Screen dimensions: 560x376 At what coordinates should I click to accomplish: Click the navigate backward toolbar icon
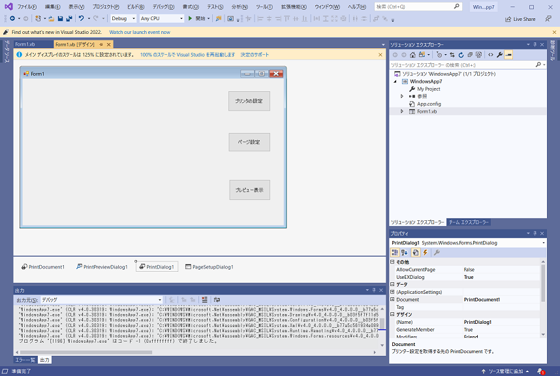pos(12,18)
